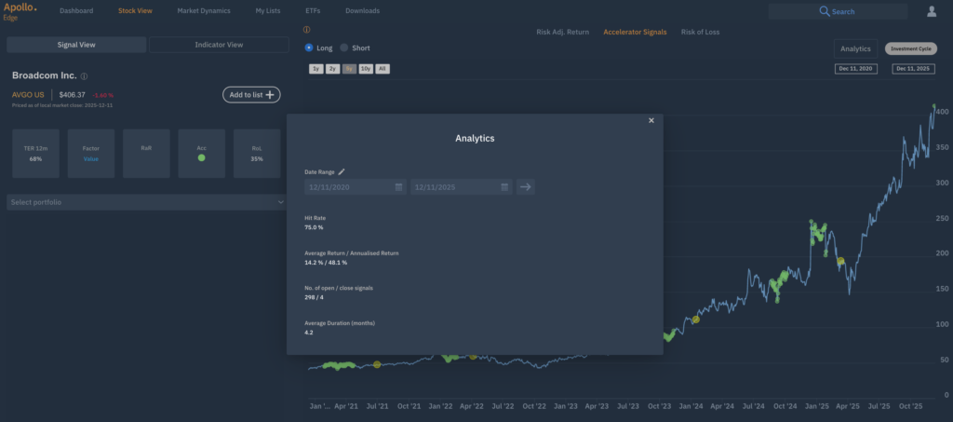The image size is (953, 422).
Task: Open the end date calendar icon
Action: click(x=505, y=187)
